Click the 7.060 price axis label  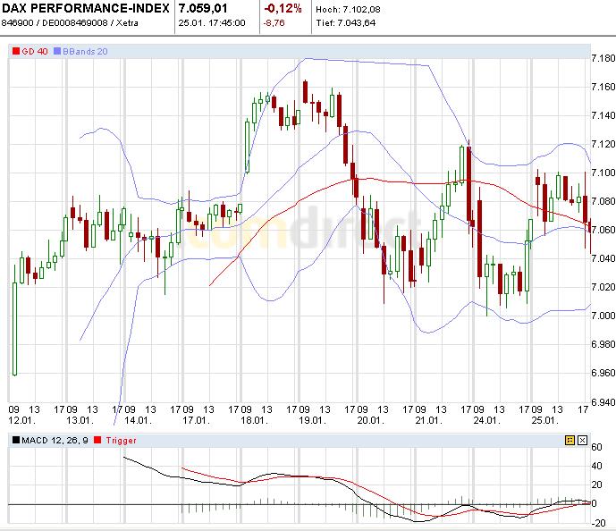603,230
